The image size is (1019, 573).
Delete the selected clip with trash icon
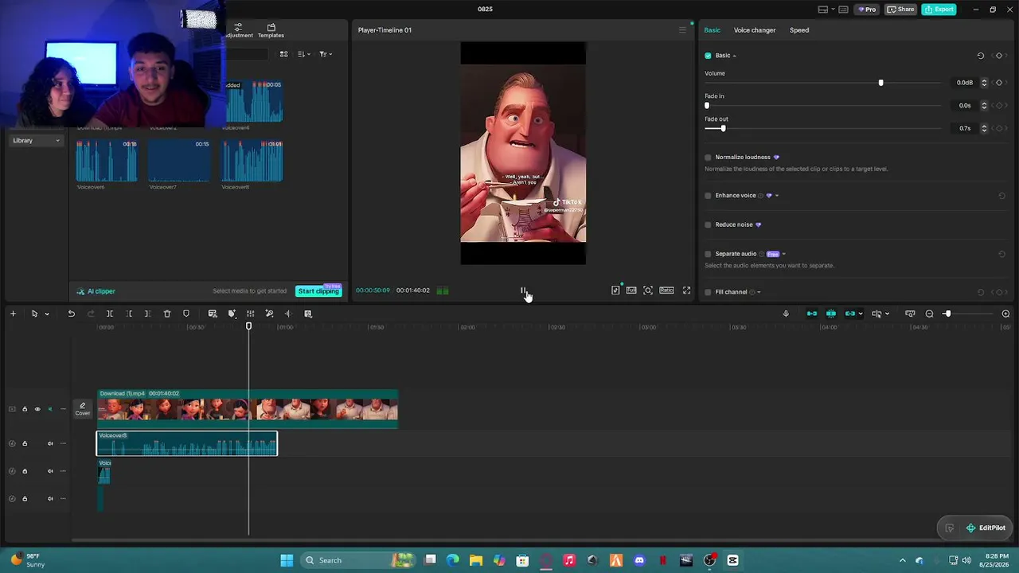[x=167, y=314]
